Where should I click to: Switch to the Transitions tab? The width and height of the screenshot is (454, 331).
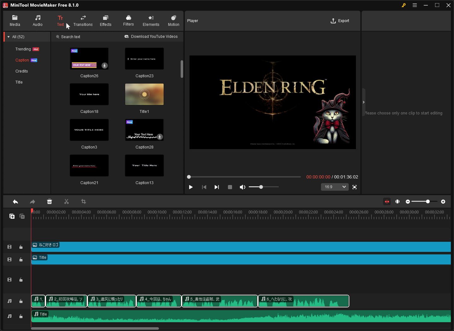point(83,21)
